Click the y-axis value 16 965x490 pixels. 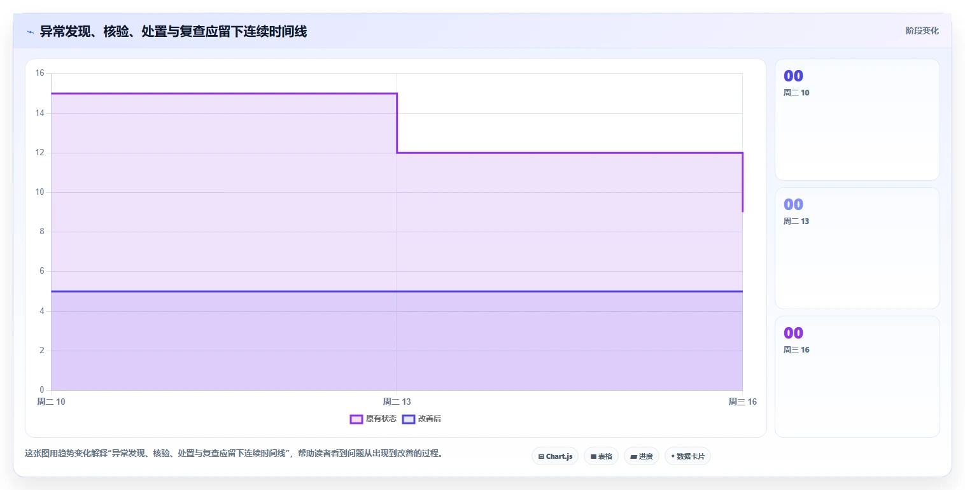coord(39,73)
